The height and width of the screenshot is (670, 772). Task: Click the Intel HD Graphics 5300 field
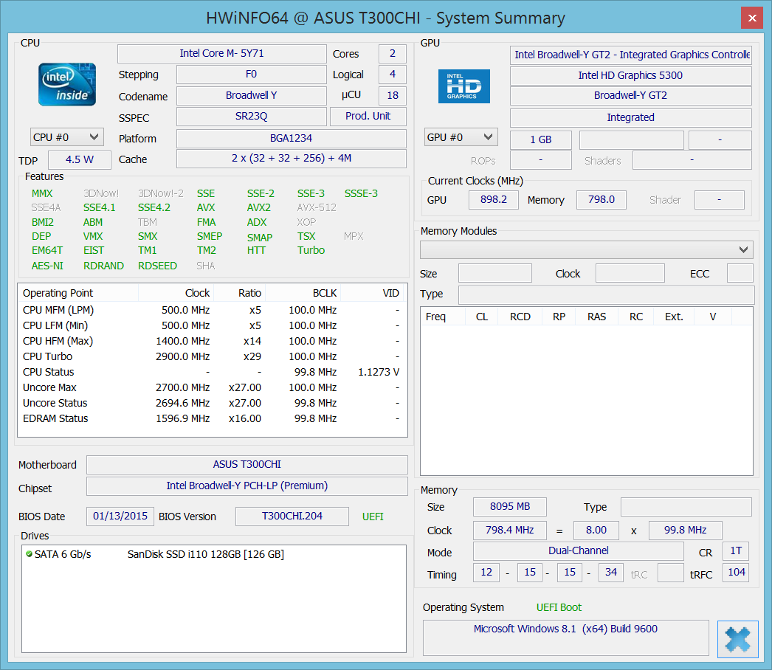click(x=631, y=76)
